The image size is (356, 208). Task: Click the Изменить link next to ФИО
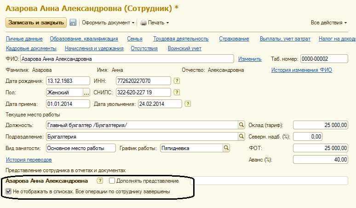[250, 59]
